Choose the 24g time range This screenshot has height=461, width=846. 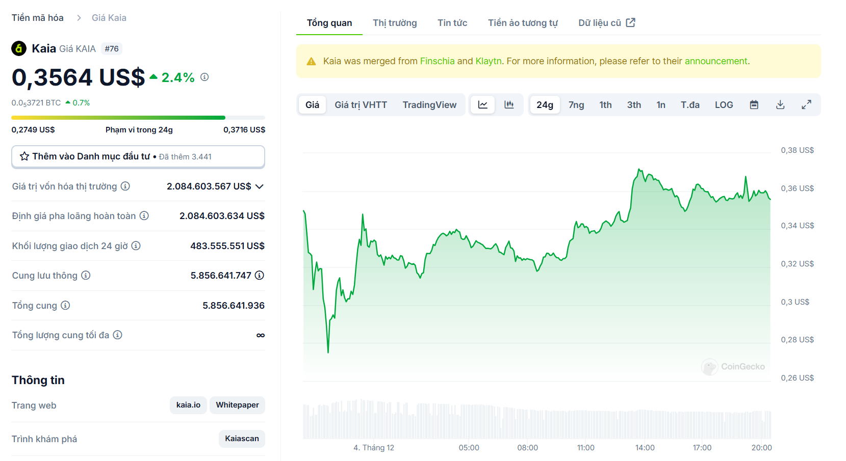pos(545,105)
